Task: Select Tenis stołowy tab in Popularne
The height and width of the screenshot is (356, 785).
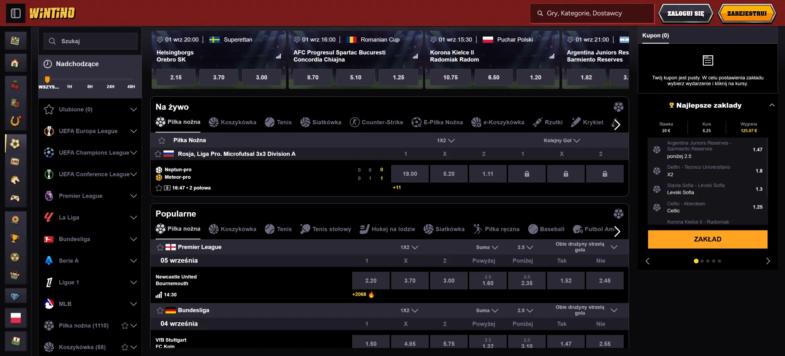Action: click(326, 229)
